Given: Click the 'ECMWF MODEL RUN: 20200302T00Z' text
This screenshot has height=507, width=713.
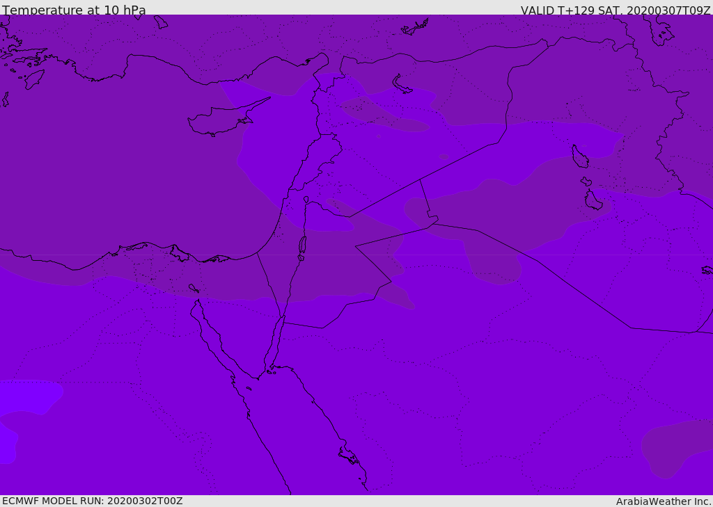Looking at the screenshot, I should (93, 501).
